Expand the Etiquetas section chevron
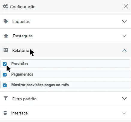Image resolution: width=131 pixels, height=122 pixels. (124, 21)
